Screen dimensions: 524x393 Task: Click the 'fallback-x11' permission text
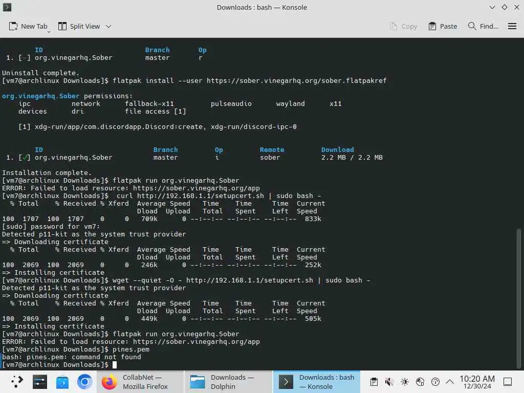pos(149,103)
